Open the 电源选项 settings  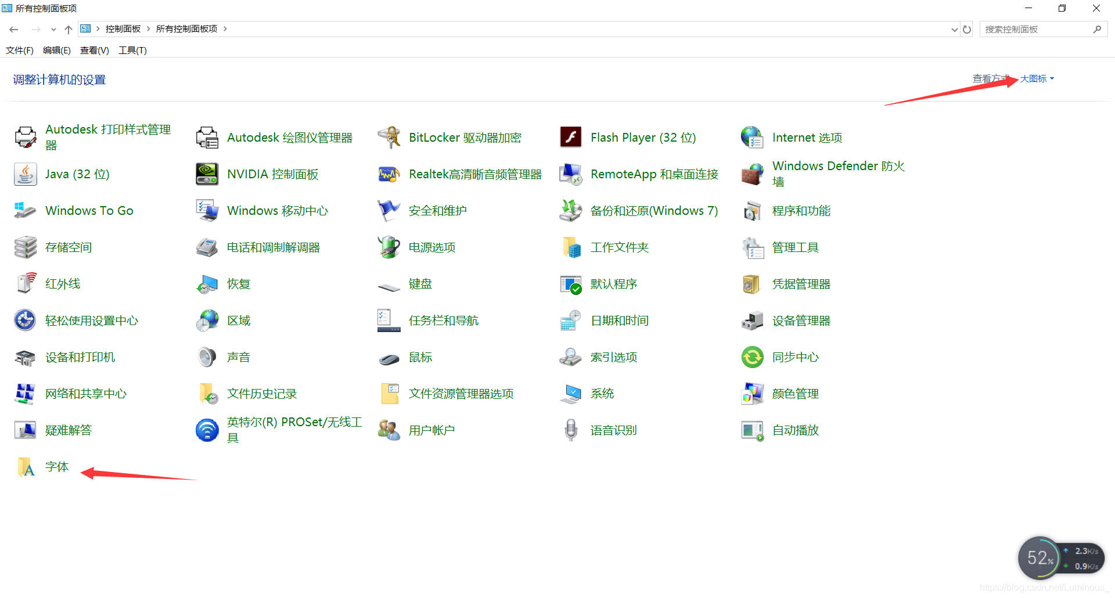(x=431, y=247)
